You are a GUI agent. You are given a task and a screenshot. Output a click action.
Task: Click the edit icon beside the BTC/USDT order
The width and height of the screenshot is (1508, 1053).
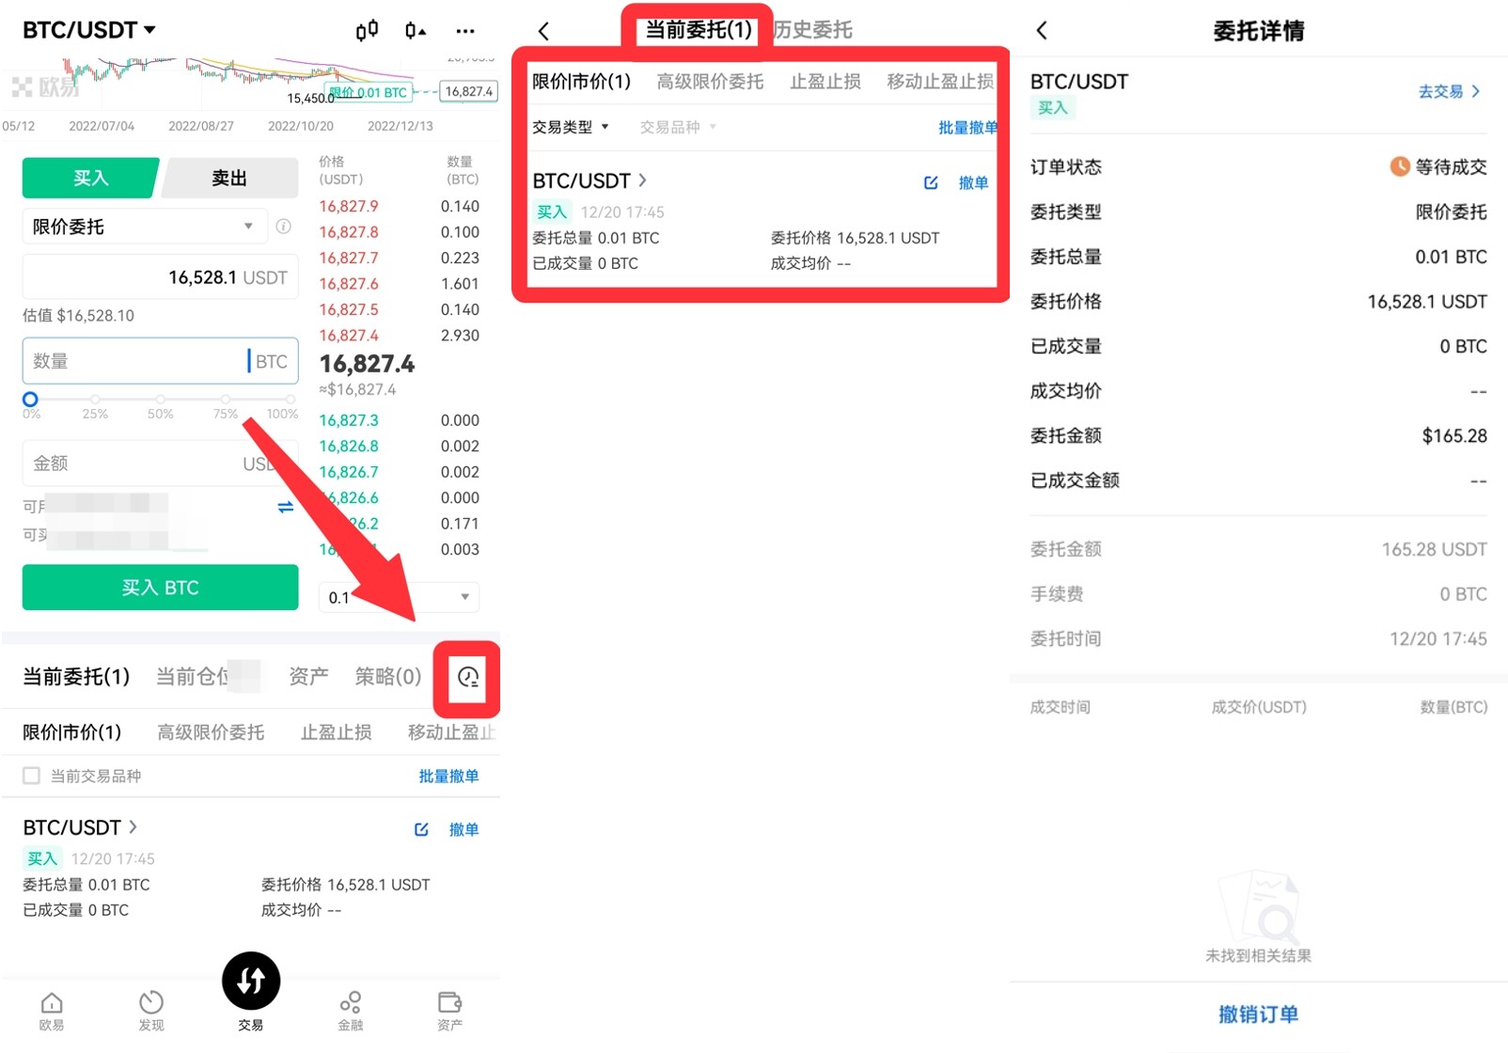coord(421,829)
